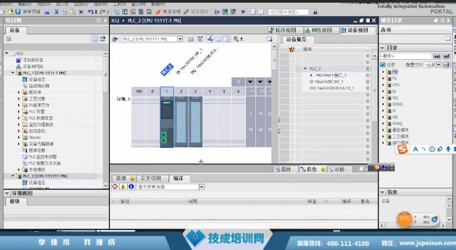Click the information filter blue i icon
Viewport: 456px width, 250px height.
pos(131,186)
